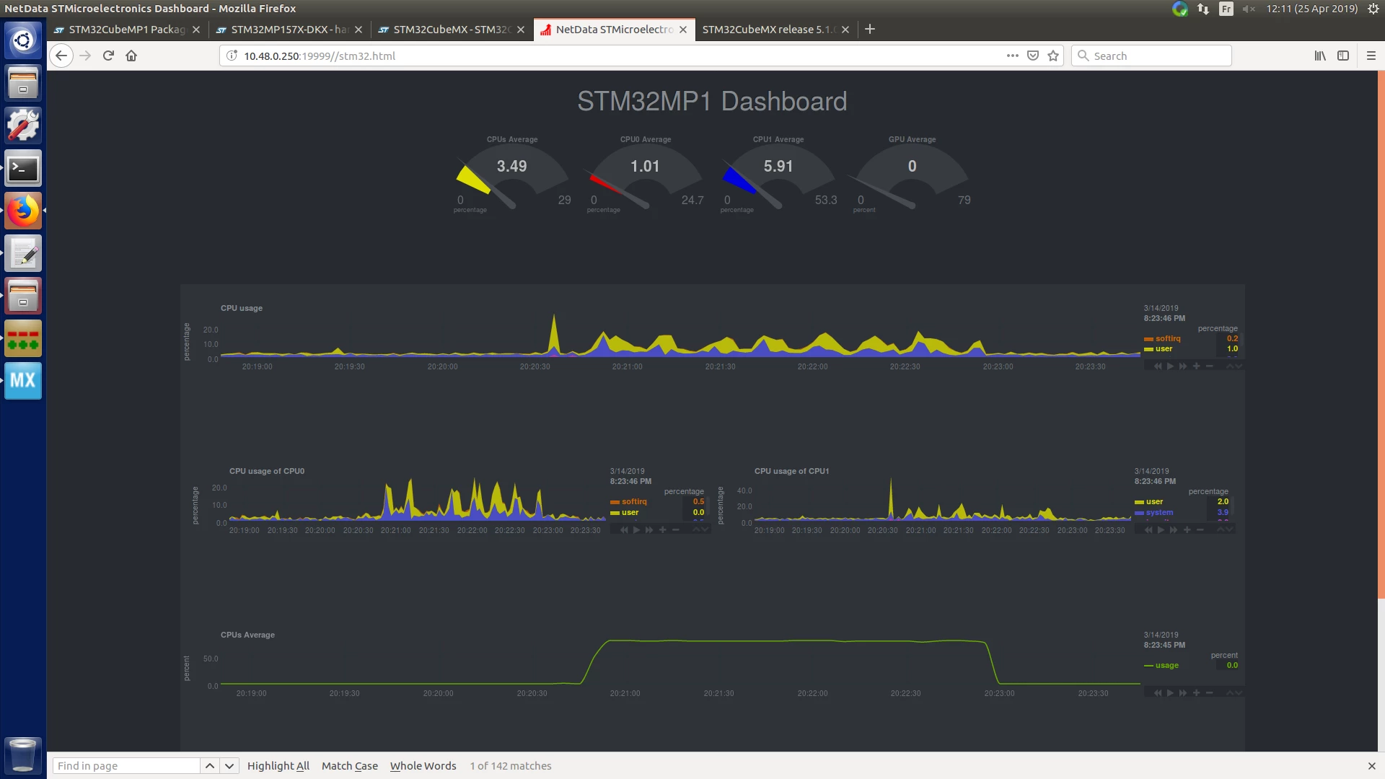Image resolution: width=1385 pixels, height=779 pixels.
Task: Close the find bar
Action: [x=1372, y=766]
